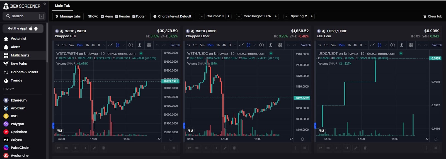The height and width of the screenshot is (159, 446).
Task: Open timeframe dropdown arrow in WBTC/WETH chart
Action: pyautogui.click(x=104, y=45)
